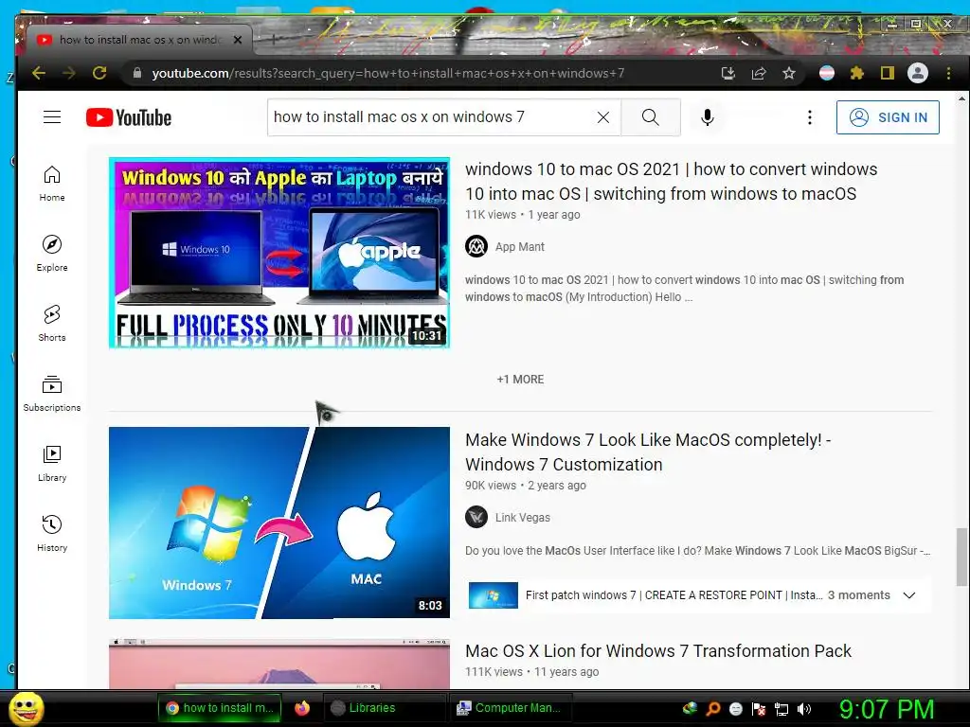Click the install app icon in address bar

click(x=728, y=74)
